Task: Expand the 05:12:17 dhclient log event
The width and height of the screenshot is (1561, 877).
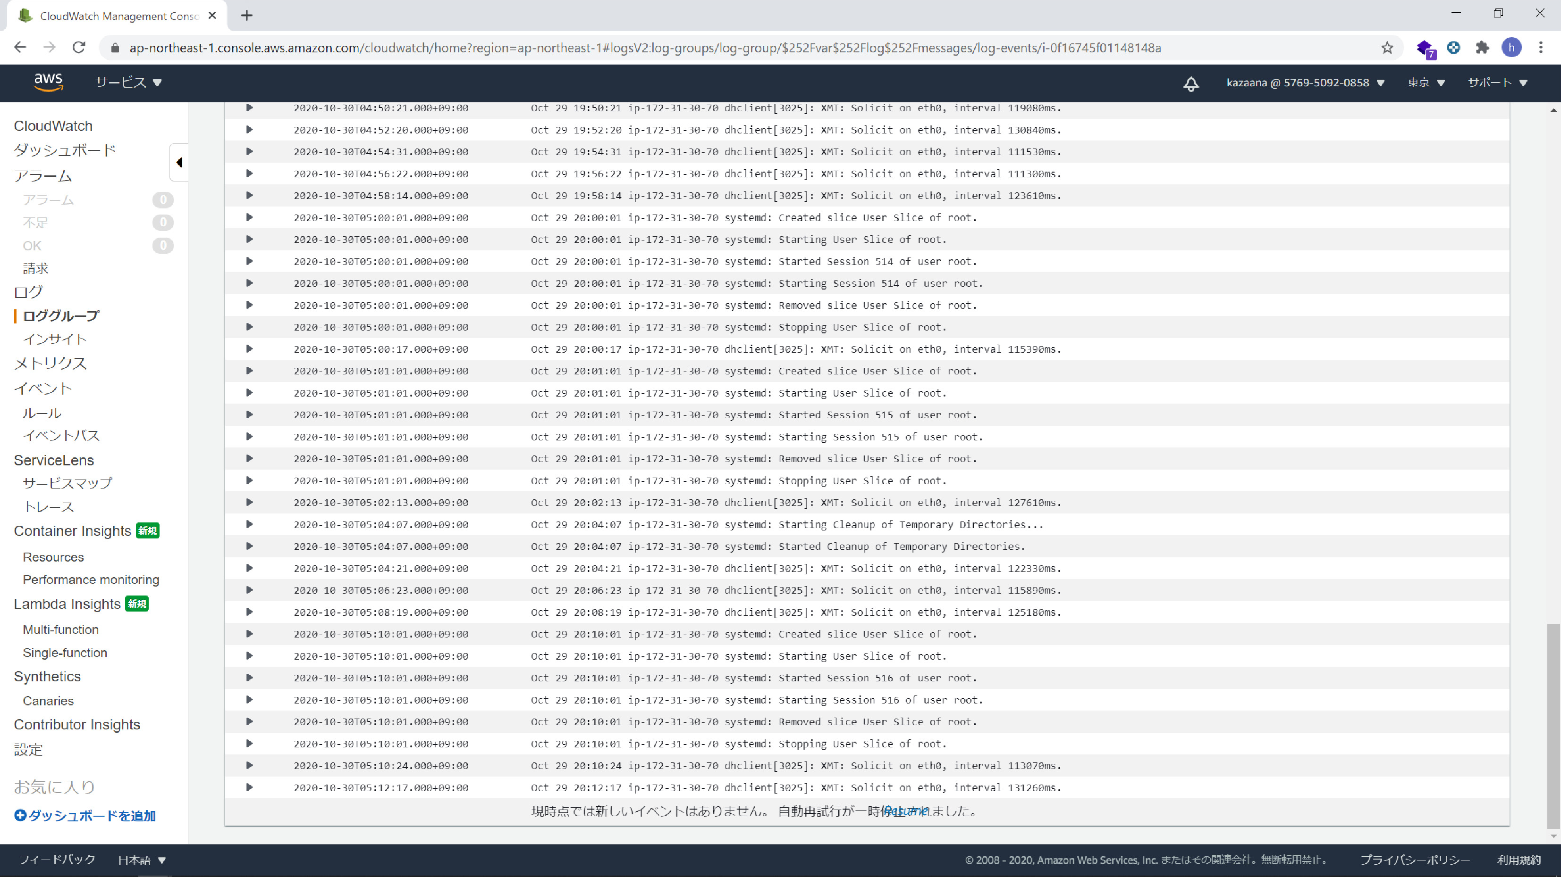Action: [x=249, y=787]
